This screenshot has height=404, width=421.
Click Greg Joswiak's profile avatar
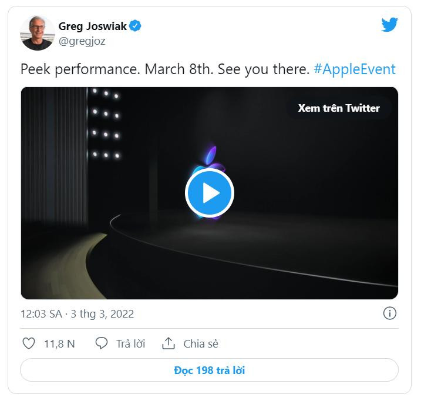coord(38,33)
